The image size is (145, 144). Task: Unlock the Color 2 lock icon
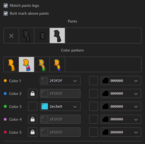(33, 94)
